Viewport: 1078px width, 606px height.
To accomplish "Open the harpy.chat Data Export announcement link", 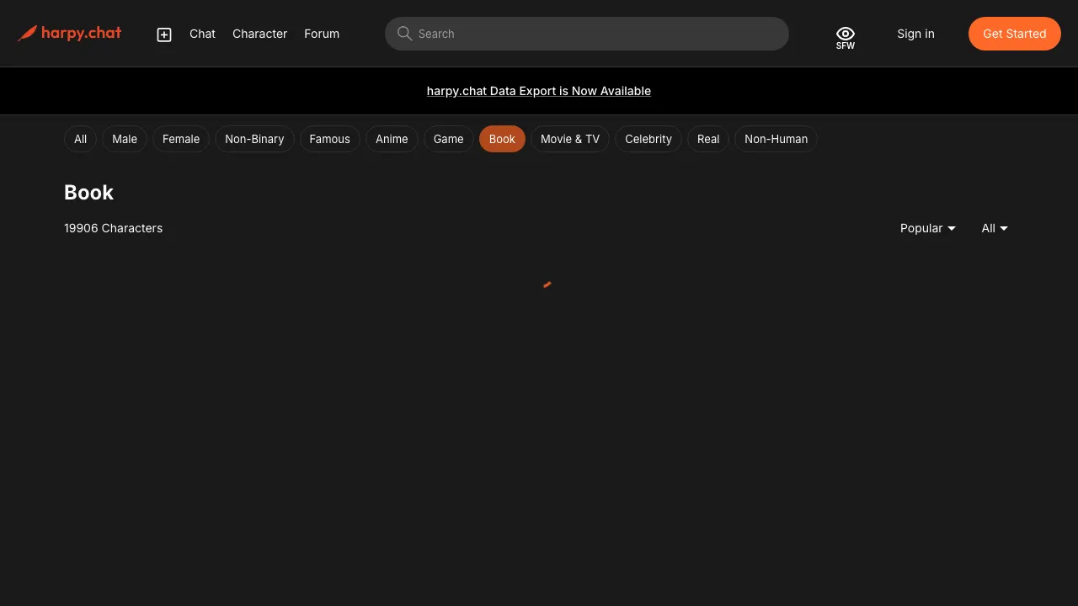I will click(539, 91).
